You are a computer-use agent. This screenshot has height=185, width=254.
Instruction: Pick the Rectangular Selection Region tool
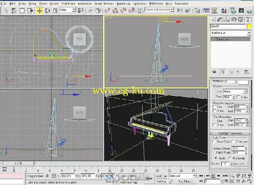coord(22,11)
